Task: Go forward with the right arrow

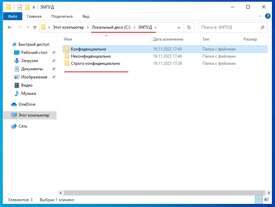Action: [x=20, y=27]
